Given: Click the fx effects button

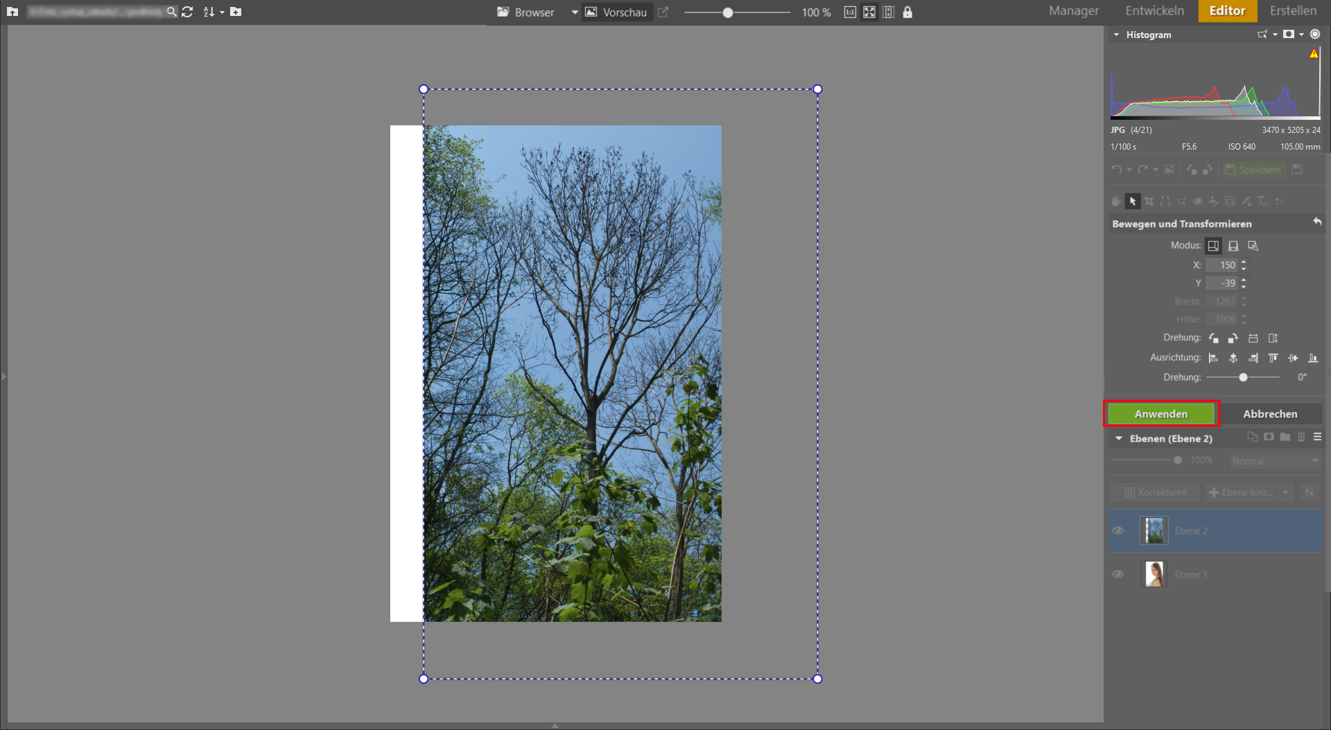Looking at the screenshot, I should coord(1310,492).
